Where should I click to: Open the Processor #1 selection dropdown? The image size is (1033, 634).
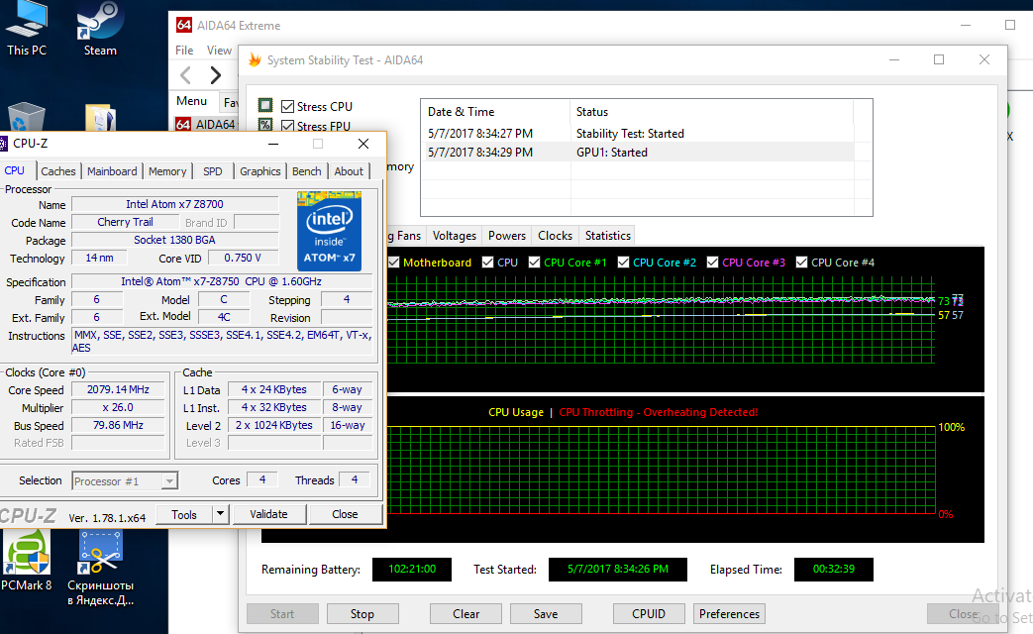coord(125,481)
